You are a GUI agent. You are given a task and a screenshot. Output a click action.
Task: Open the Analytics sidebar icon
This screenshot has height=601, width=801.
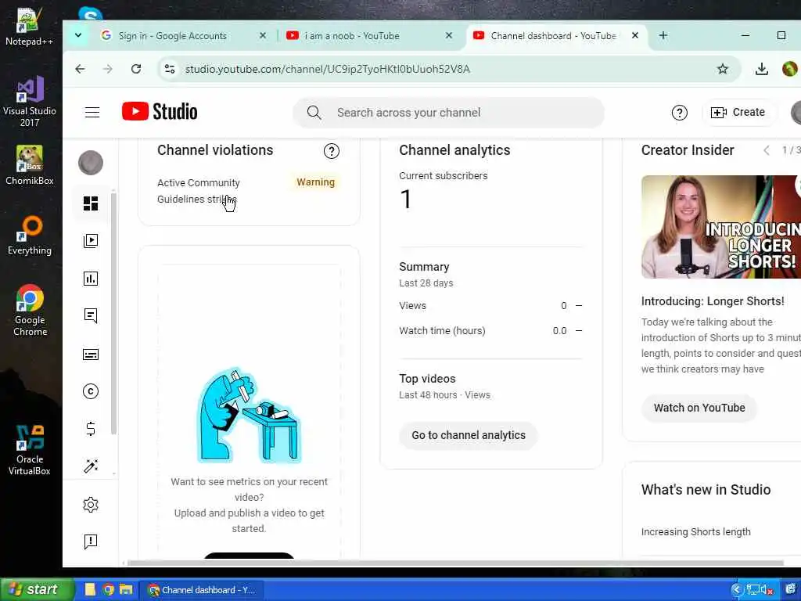click(x=91, y=279)
